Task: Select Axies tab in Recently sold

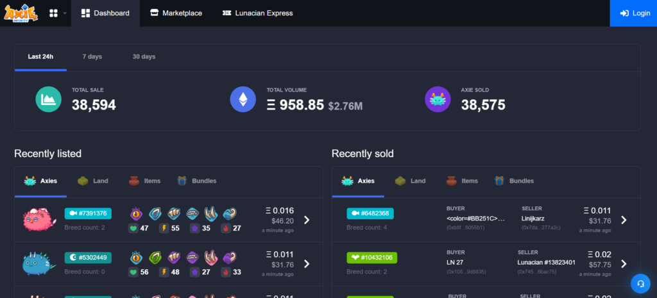Action: click(x=358, y=181)
